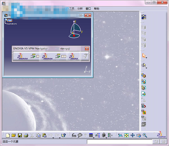Open the Formula f(x) tool
The width and height of the screenshot is (169, 146).
74,135
